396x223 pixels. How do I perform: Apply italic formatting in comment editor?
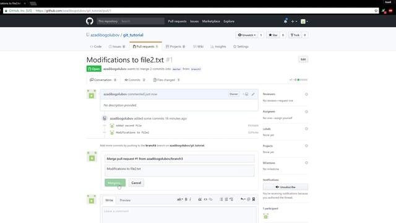[x=191, y=199]
